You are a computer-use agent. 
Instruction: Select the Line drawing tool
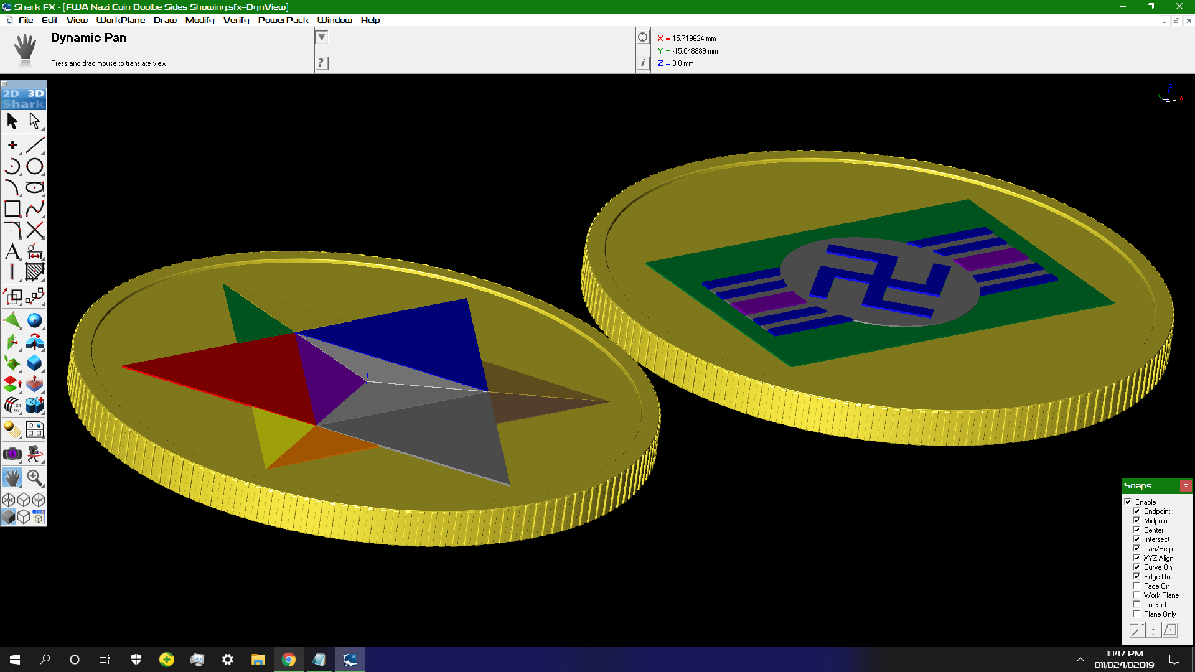[35, 145]
